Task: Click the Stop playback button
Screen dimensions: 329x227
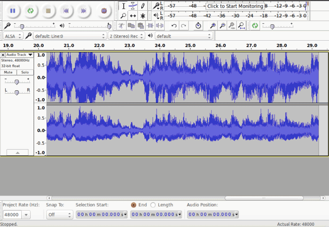Action: click(48, 10)
